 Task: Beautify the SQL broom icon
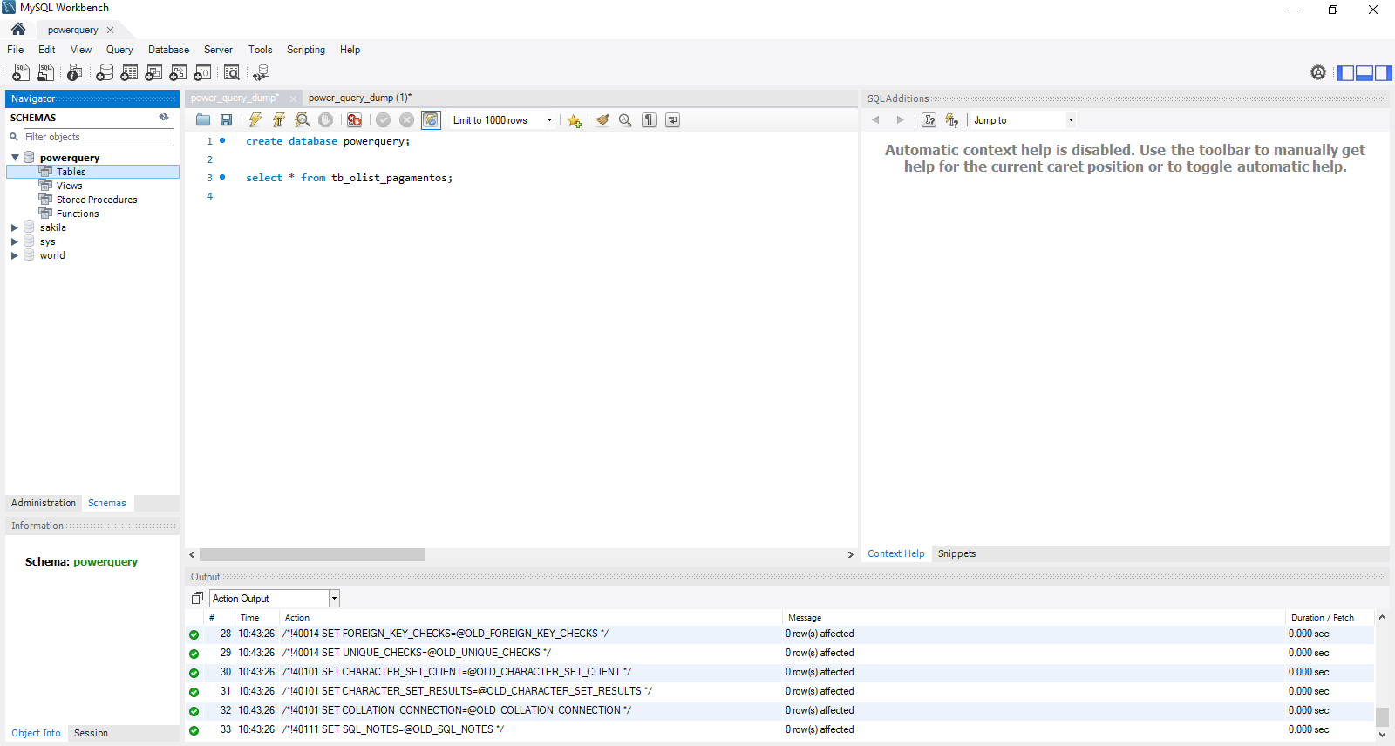602,120
